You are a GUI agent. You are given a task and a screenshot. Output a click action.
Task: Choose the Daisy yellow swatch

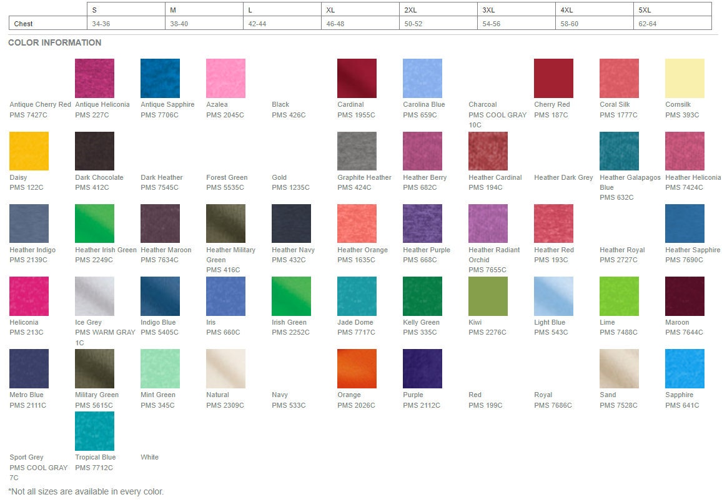(x=29, y=151)
